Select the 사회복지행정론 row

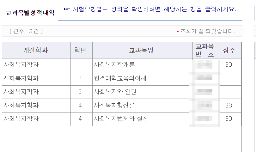pos(122,106)
